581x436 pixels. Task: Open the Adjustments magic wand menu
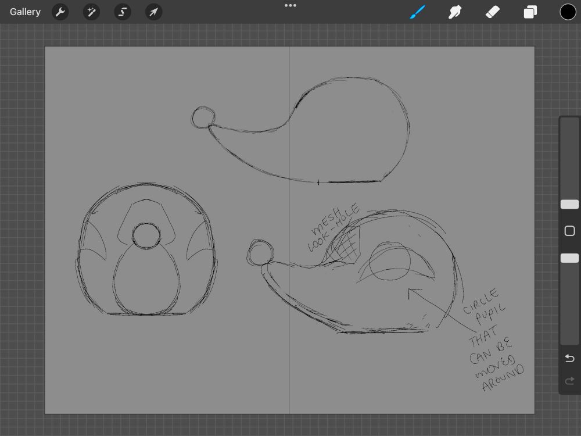[91, 12]
